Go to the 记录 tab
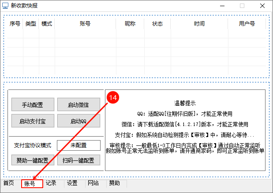The image size is (273, 193). [51, 183]
